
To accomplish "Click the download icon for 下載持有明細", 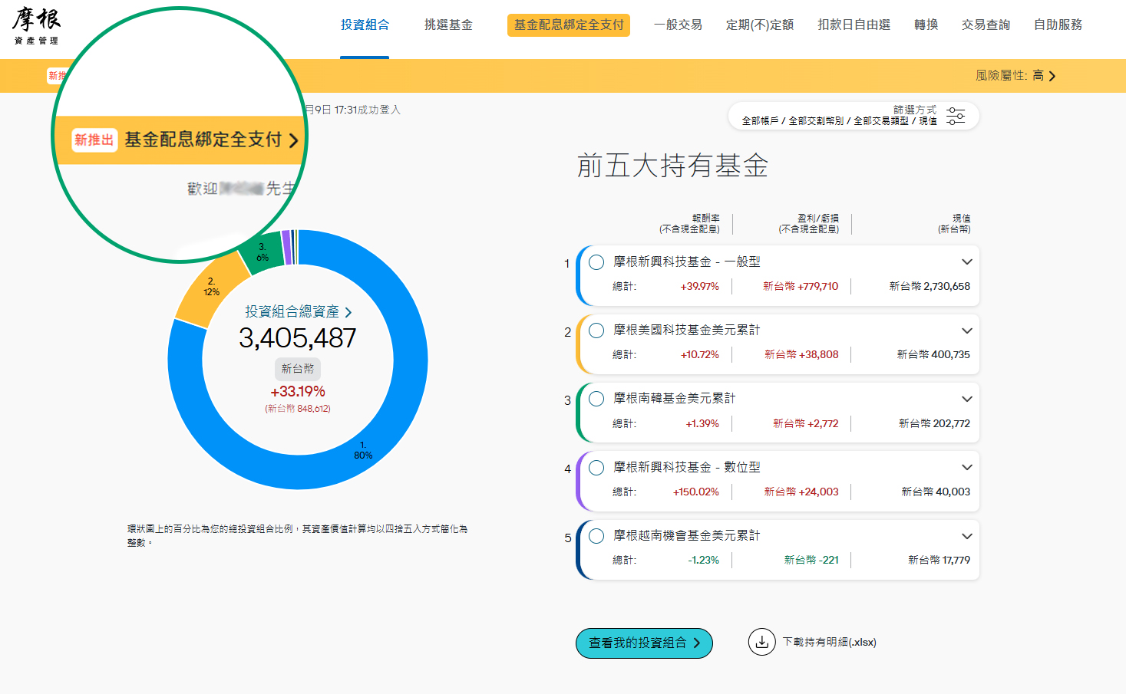I will [761, 643].
